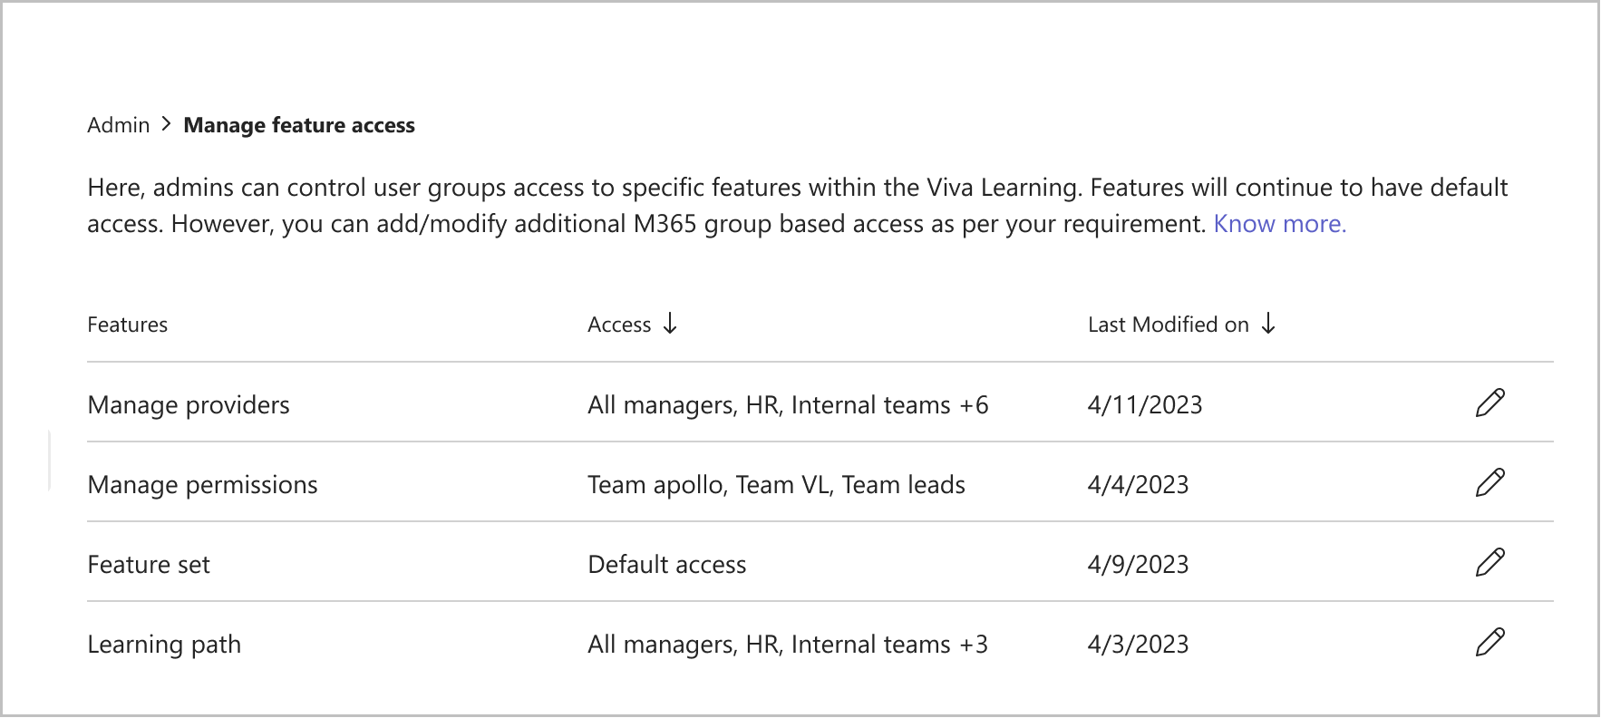
Task: Expand the +3 groups on Learning path
Action: coord(973,644)
